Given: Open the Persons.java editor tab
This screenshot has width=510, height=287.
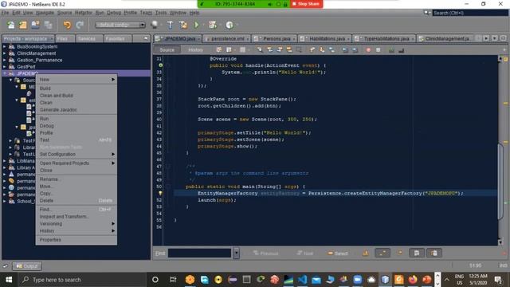Looking at the screenshot, I should [275, 39].
